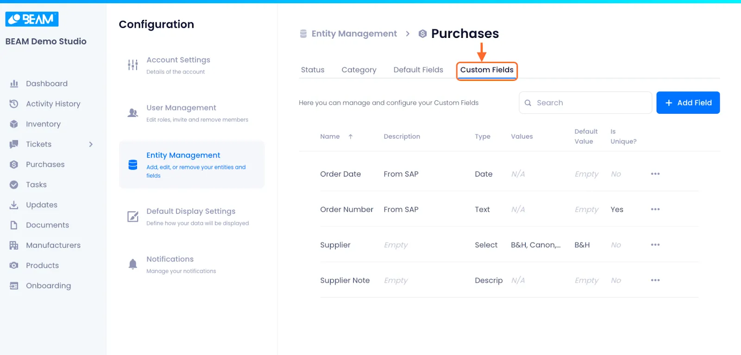The image size is (741, 355).
Task: Click the Notifications bell icon
Action: coord(133,264)
